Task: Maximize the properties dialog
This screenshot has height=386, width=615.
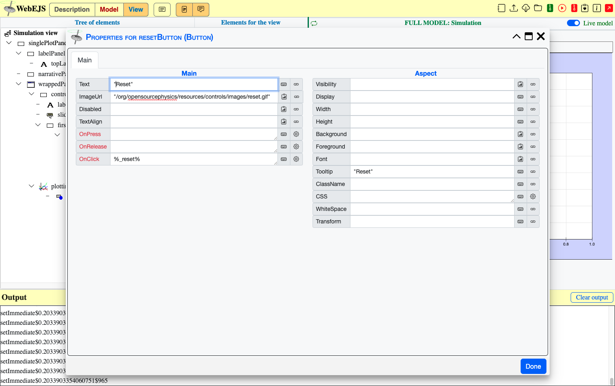Action: tap(529, 37)
